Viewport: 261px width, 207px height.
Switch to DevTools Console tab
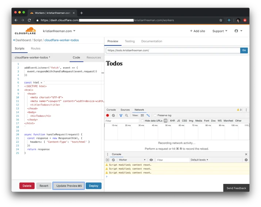pos(111,110)
